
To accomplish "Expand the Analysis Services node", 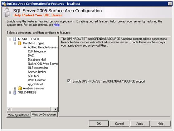I will pos(15,88).
